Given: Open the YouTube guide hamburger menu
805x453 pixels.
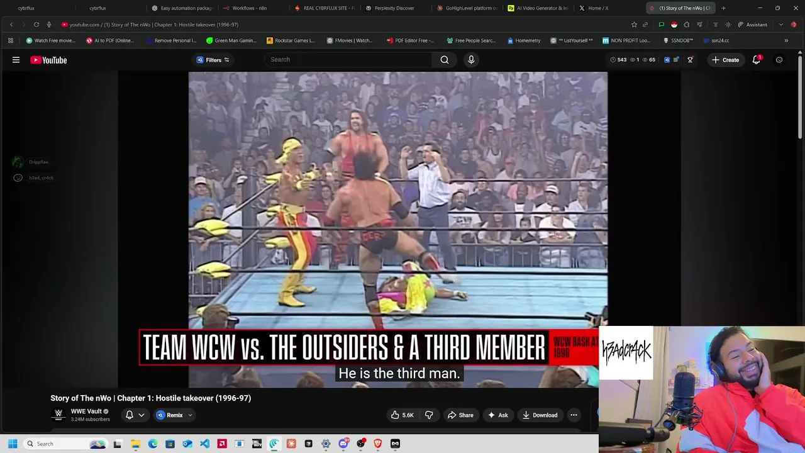Looking at the screenshot, I should (16, 60).
